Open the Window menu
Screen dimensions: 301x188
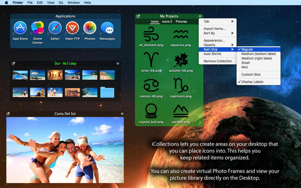[x=73, y=3]
